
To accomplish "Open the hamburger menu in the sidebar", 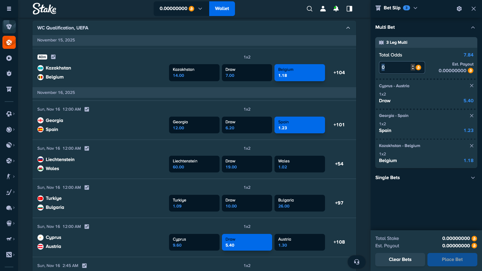I will point(9,9).
